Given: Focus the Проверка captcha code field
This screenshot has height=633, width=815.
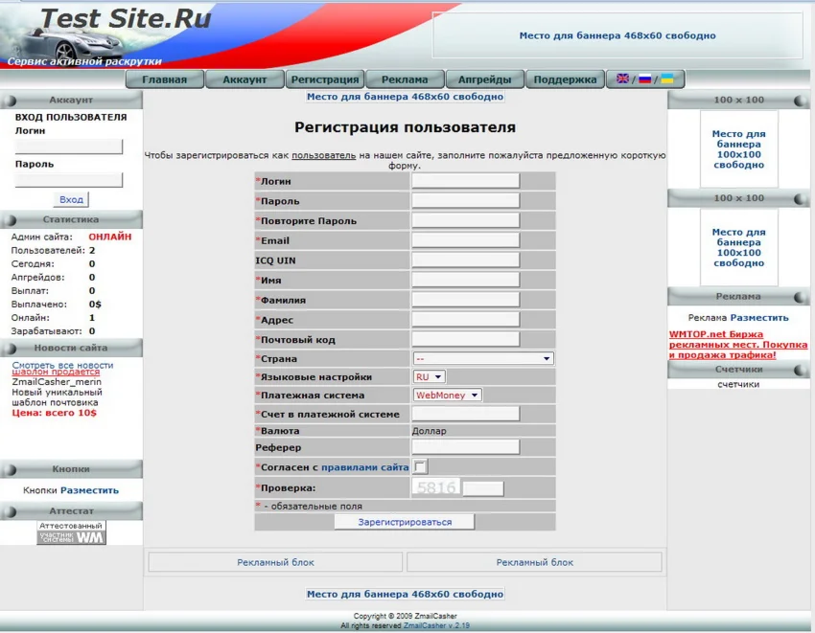Looking at the screenshot, I should point(483,488).
